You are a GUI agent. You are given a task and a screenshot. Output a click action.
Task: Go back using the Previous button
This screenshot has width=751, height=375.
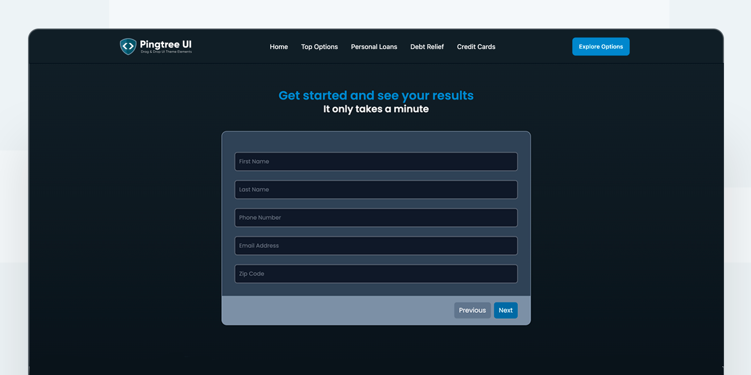pos(472,310)
